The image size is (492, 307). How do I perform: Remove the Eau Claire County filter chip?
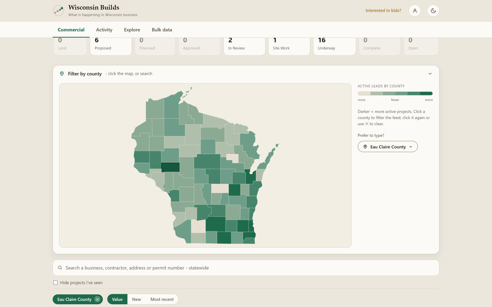tap(97, 299)
